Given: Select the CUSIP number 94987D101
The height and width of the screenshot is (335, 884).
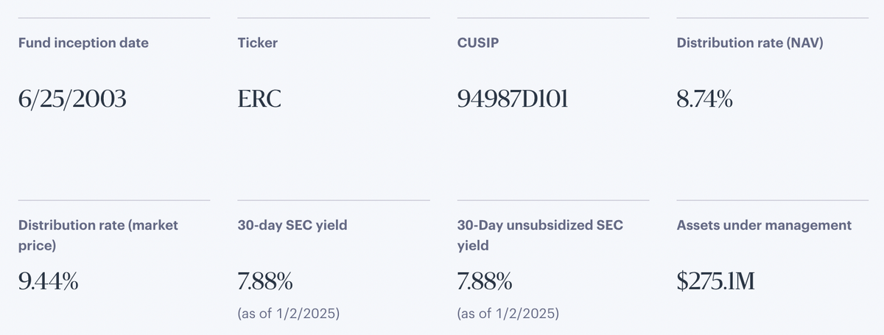Looking at the screenshot, I should pyautogui.click(x=513, y=99).
